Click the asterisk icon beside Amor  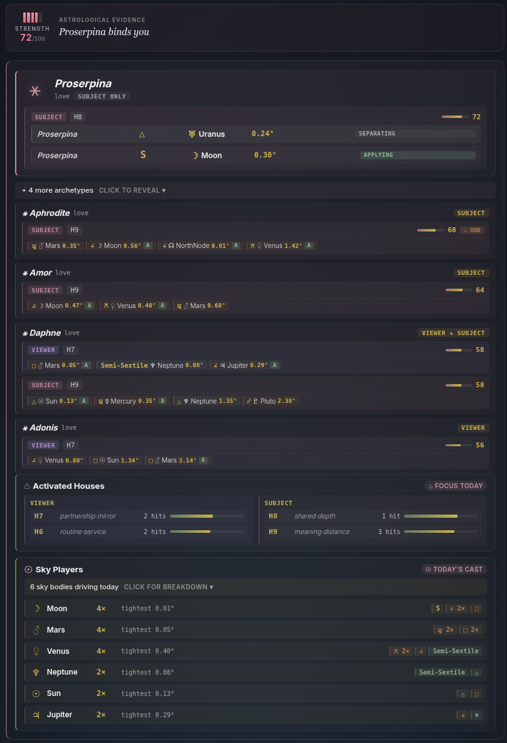[25, 274]
